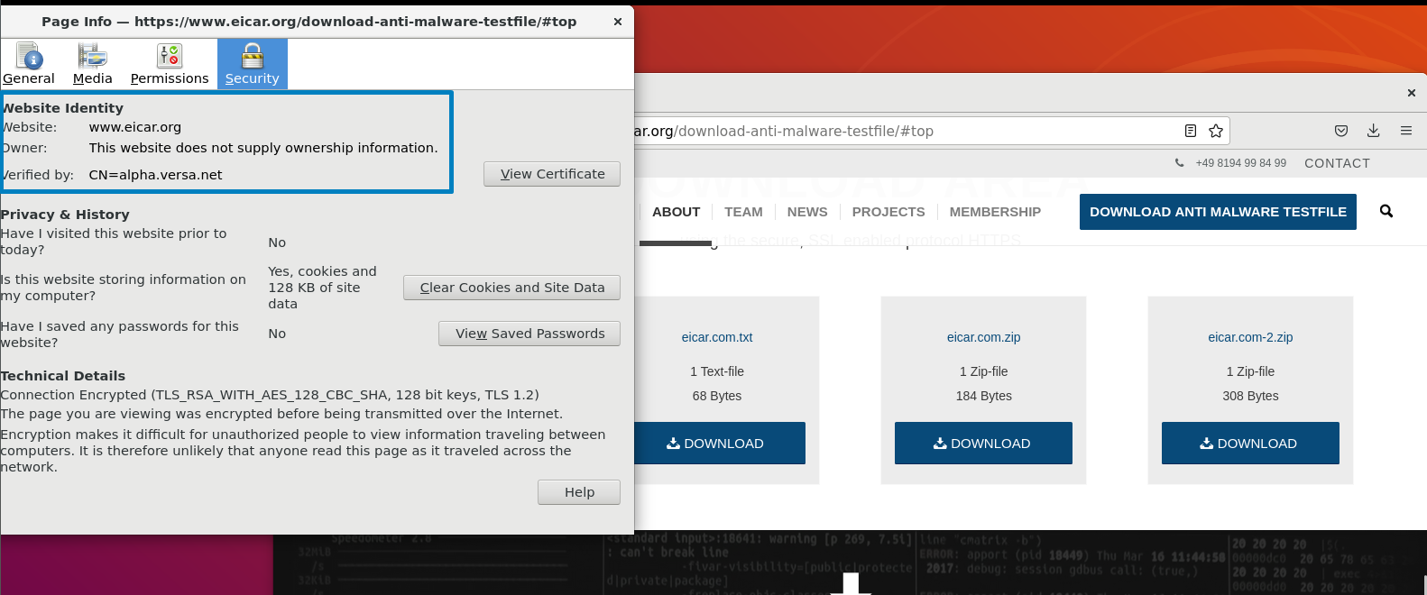Image resolution: width=1427 pixels, height=595 pixels.
Task: Open the MEMBERSHIP menu item
Action: pyautogui.click(x=995, y=212)
